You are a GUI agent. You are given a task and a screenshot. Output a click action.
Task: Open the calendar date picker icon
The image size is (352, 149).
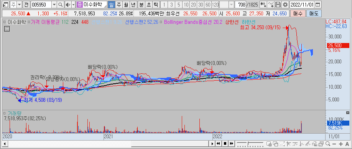317,5
